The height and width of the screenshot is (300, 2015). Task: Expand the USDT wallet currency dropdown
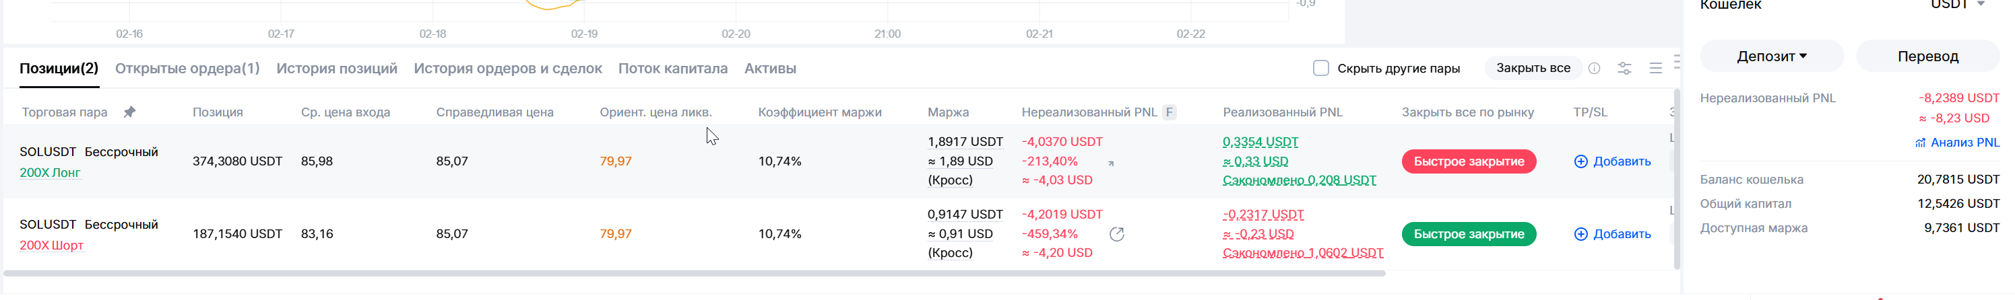click(1981, 5)
